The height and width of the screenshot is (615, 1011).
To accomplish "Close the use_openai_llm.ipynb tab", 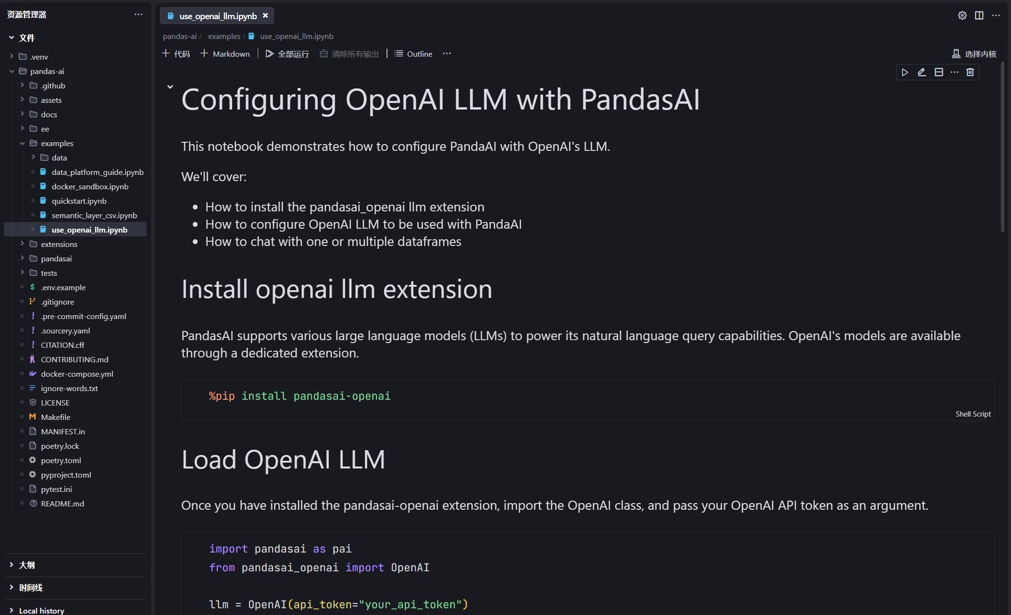I will pyautogui.click(x=265, y=16).
